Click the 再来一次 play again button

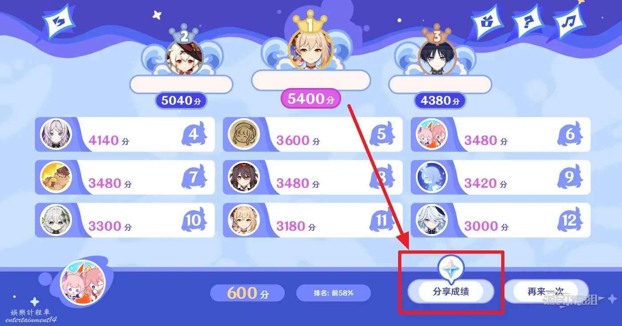pos(546,291)
